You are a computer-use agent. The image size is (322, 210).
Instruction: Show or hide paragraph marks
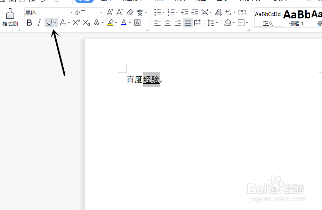228,12
